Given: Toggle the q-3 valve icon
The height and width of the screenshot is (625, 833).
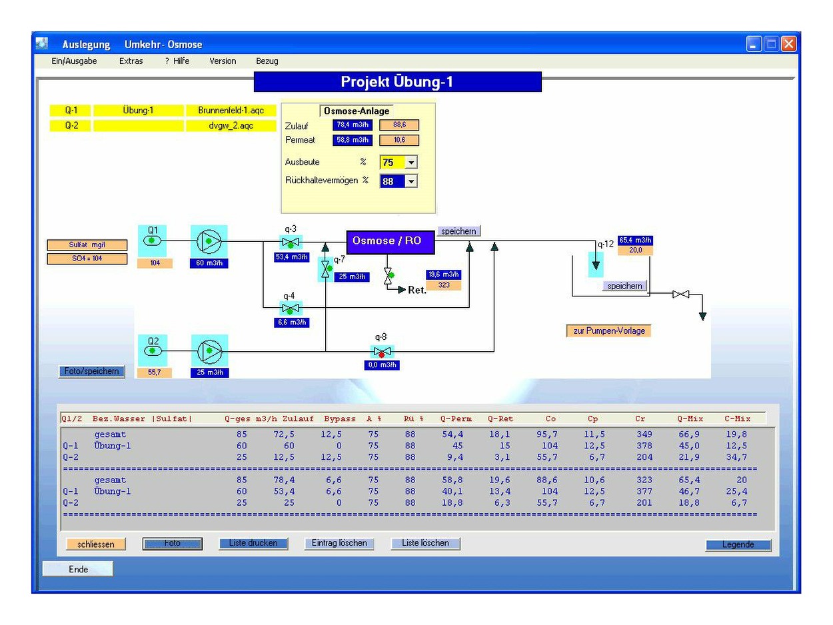Looking at the screenshot, I should point(291,242).
